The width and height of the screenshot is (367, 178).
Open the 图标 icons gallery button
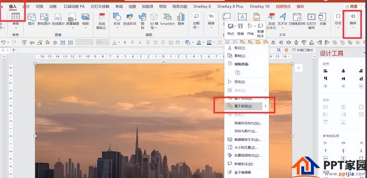tap(143, 21)
